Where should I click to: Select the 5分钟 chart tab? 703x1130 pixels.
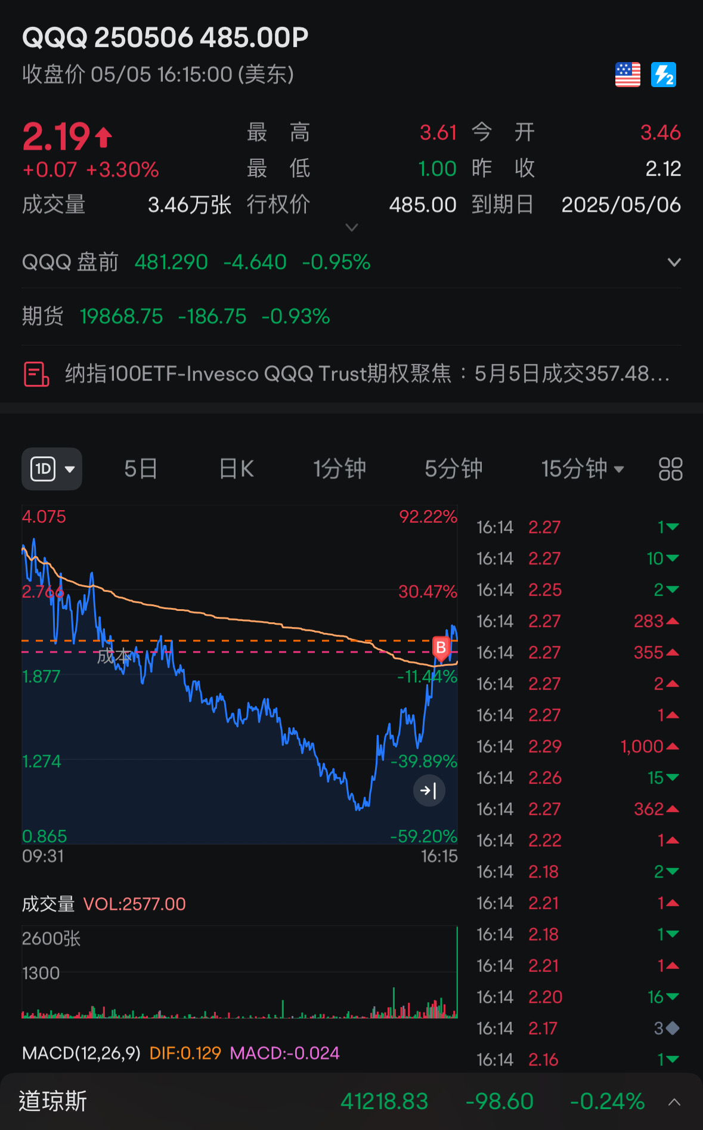[x=454, y=469]
